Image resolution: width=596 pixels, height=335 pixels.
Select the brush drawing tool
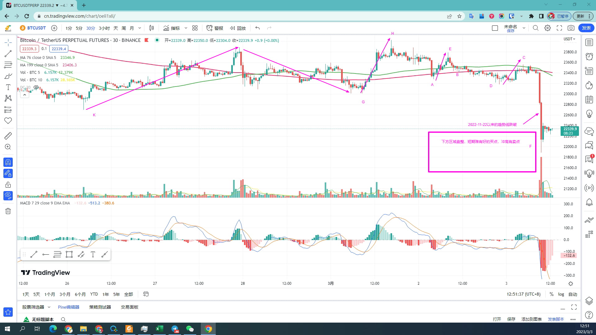click(x=8, y=76)
